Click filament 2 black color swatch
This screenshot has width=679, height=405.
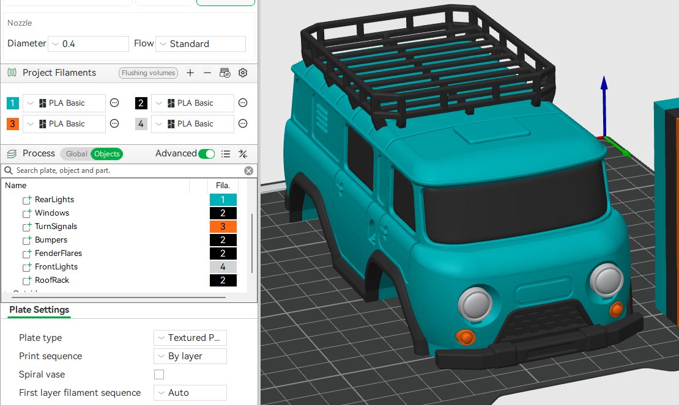click(x=141, y=103)
